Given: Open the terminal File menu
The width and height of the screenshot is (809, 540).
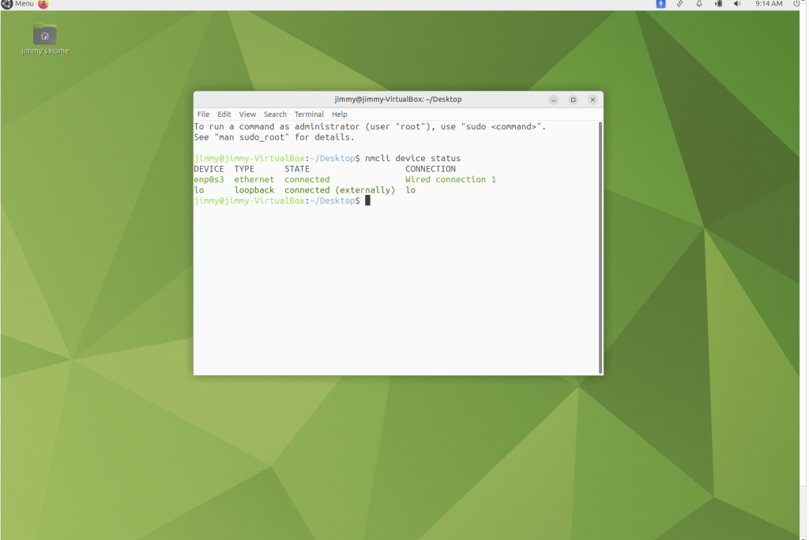Looking at the screenshot, I should (x=203, y=114).
